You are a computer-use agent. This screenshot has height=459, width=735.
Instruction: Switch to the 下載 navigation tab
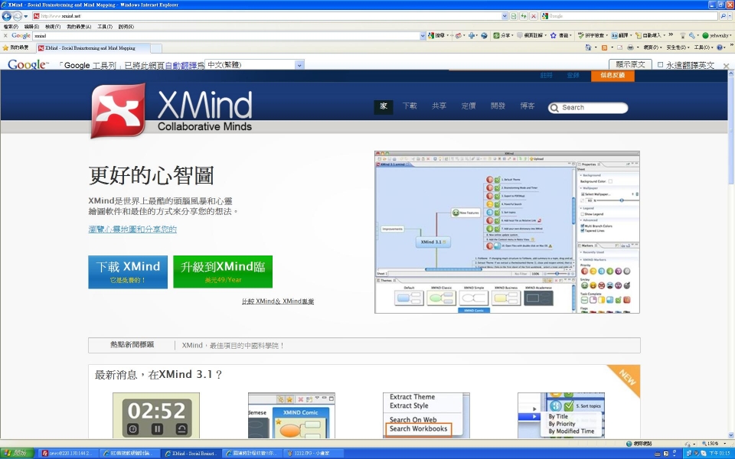410,106
